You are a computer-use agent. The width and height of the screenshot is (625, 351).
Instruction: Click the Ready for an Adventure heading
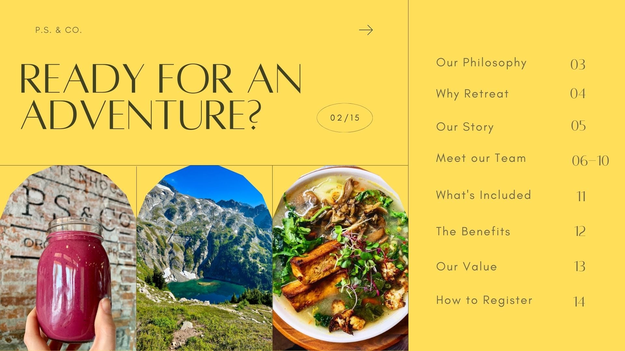[160, 97]
